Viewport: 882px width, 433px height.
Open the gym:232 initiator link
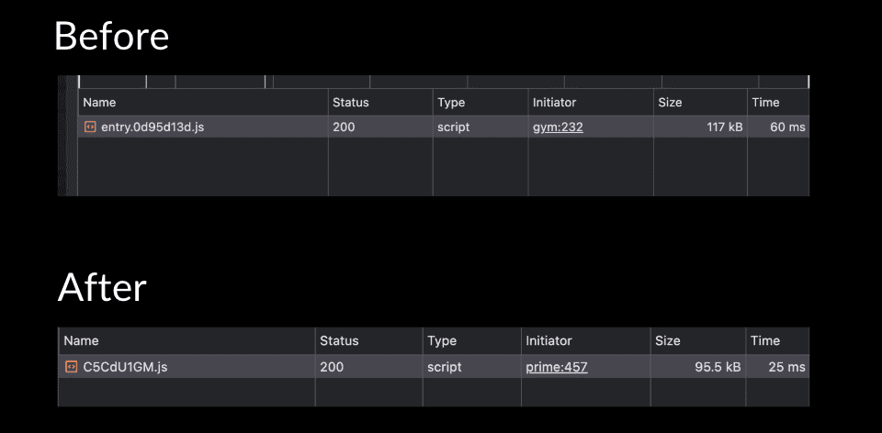[558, 128]
